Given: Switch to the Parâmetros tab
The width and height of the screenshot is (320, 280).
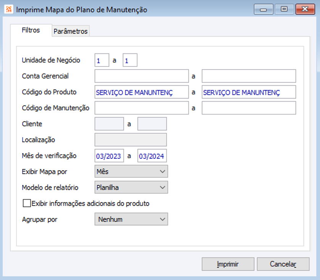Looking at the screenshot, I should 71,31.
